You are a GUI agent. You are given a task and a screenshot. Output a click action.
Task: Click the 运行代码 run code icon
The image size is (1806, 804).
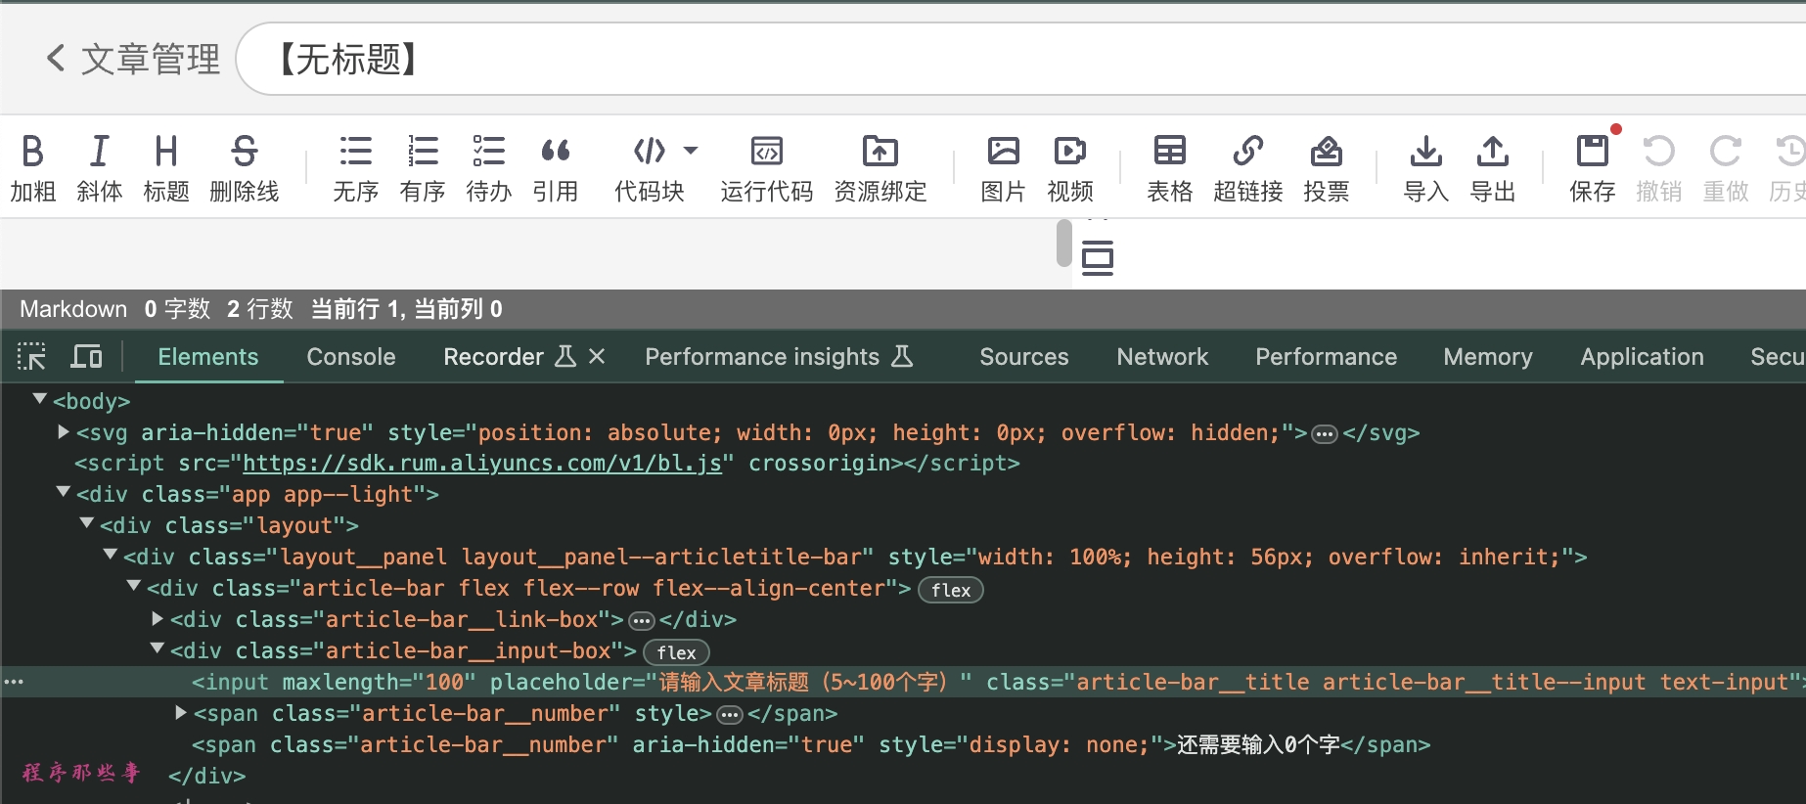766,167
